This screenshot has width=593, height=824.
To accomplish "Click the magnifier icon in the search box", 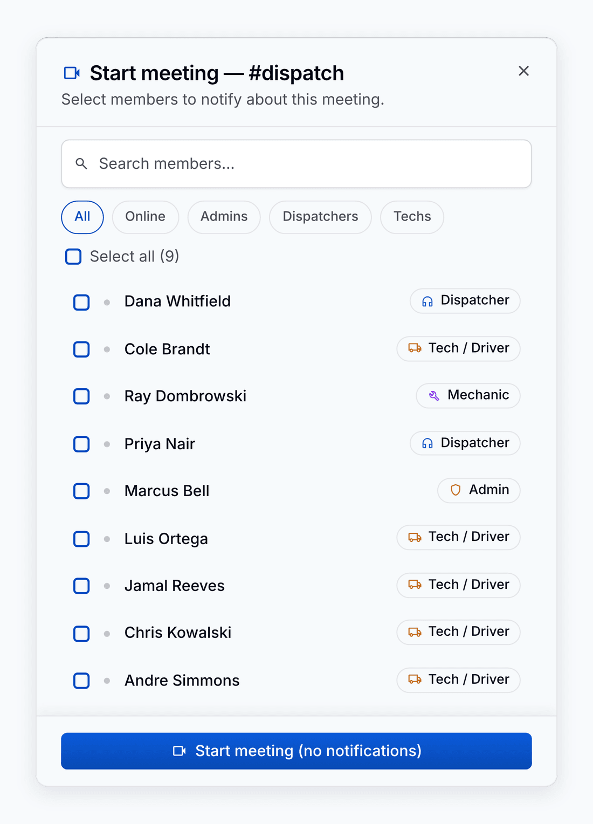I will coord(81,163).
